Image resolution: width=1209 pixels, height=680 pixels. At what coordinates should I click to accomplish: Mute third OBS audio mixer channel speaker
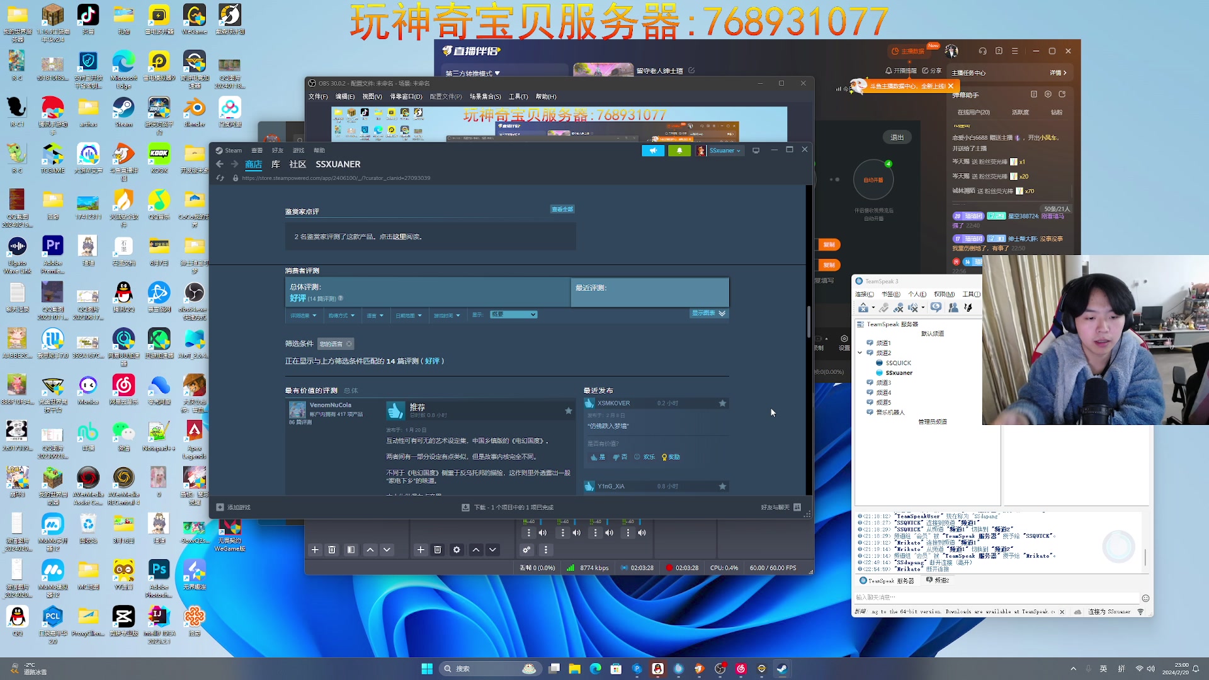pos(610,533)
